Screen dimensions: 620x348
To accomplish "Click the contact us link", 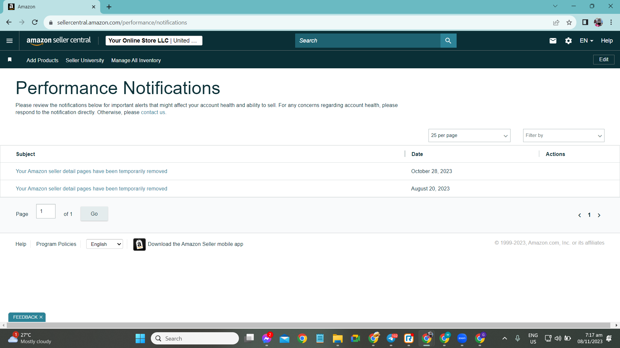I will tap(153, 112).
